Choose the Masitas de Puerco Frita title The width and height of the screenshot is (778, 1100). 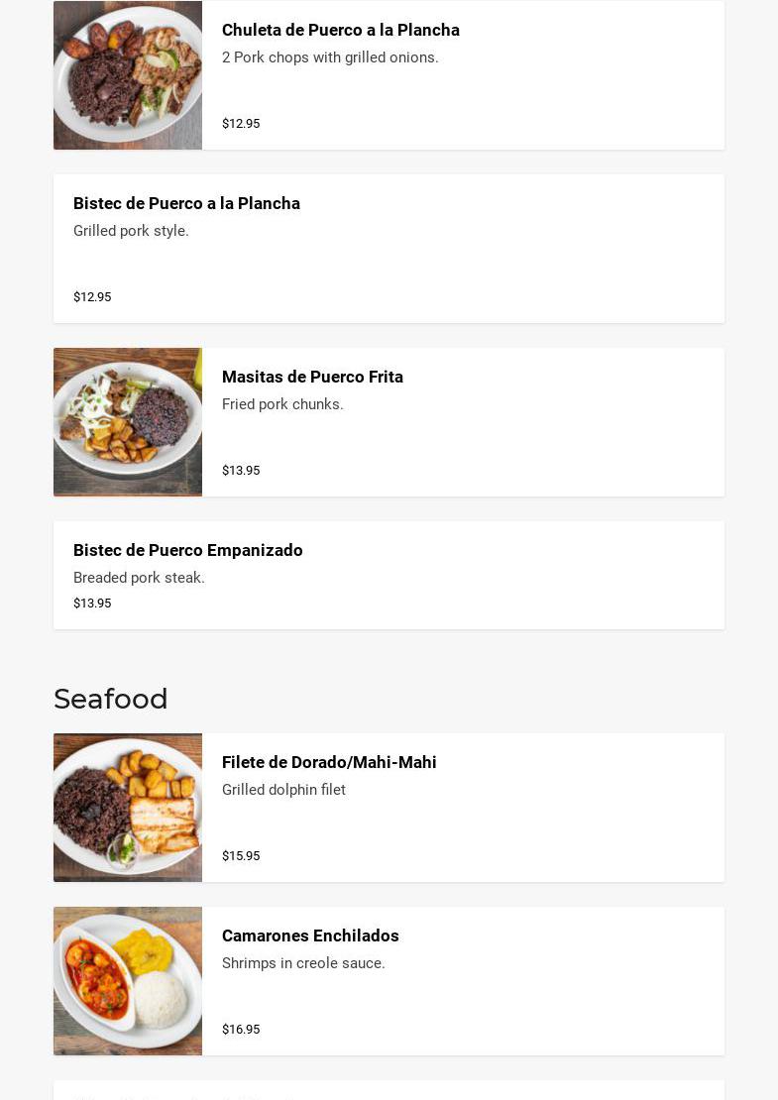(312, 378)
